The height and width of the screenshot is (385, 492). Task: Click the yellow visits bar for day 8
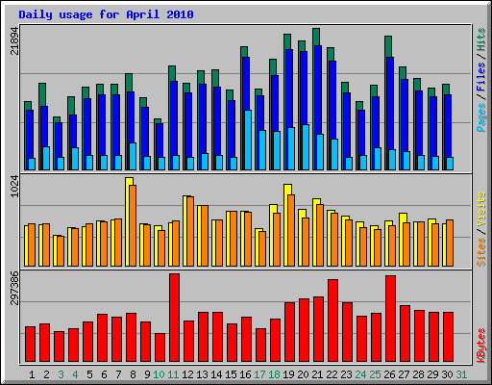pyautogui.click(x=128, y=221)
